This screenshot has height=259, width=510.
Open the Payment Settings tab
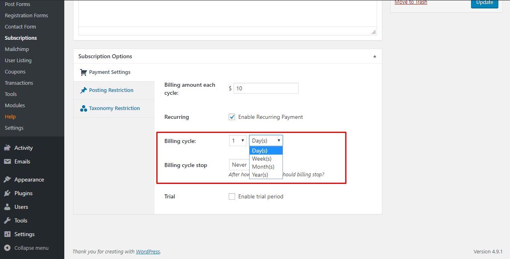114,72
